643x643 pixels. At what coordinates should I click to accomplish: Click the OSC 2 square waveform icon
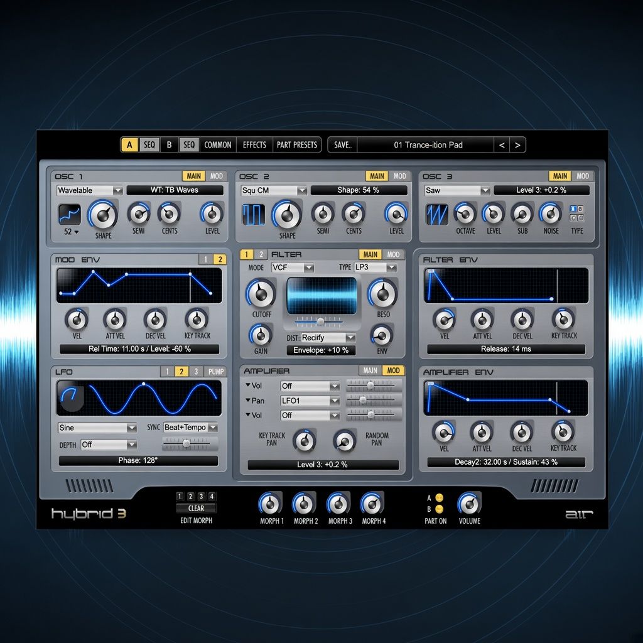click(254, 215)
